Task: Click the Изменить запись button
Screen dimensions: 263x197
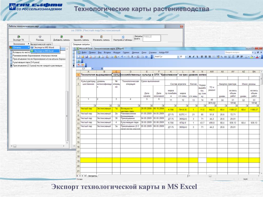Action: pyautogui.click(x=101, y=38)
